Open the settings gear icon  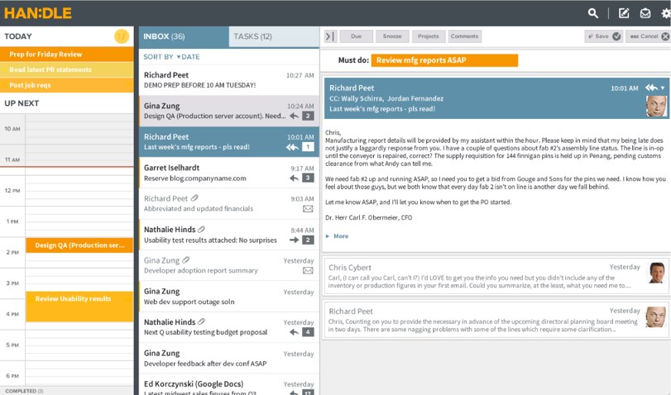[666, 13]
